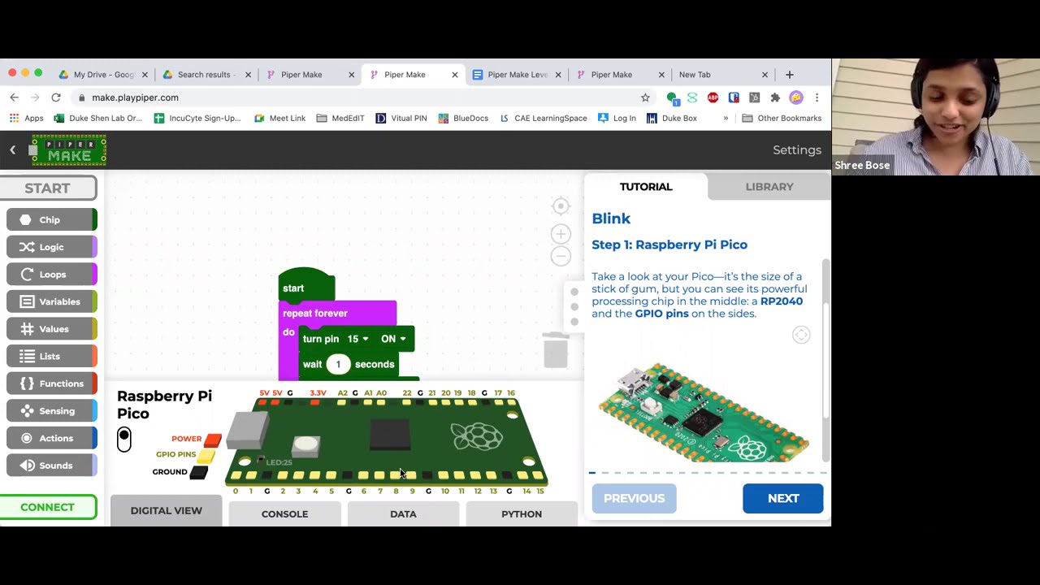Select the DIGITAL VIEW tab
Image resolution: width=1040 pixels, height=585 pixels.
coord(166,510)
